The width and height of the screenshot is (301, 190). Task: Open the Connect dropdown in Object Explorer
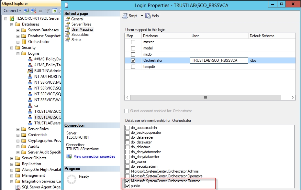(12, 11)
